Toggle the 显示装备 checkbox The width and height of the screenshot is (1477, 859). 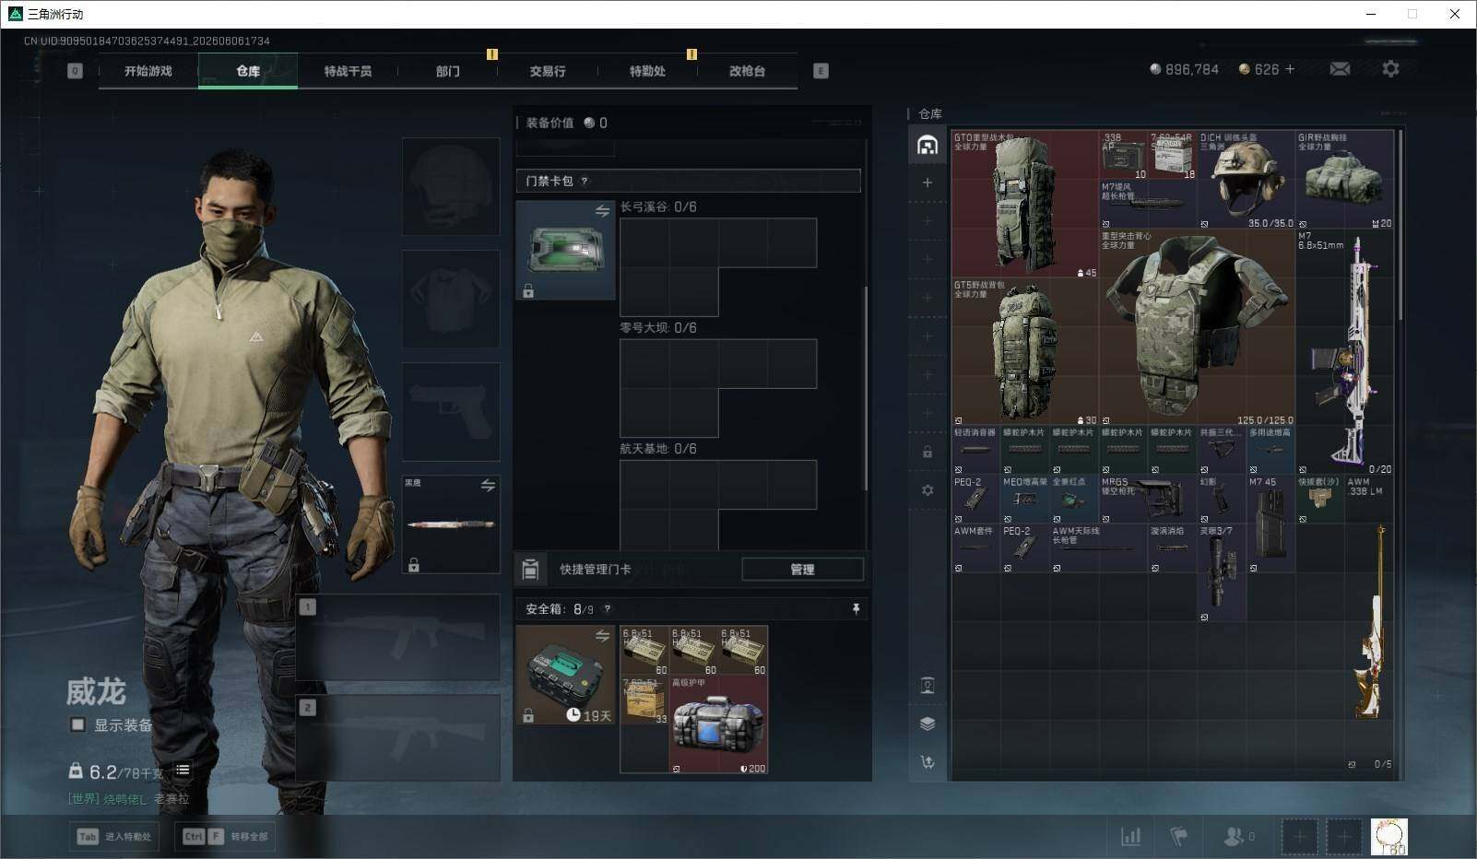pos(77,724)
